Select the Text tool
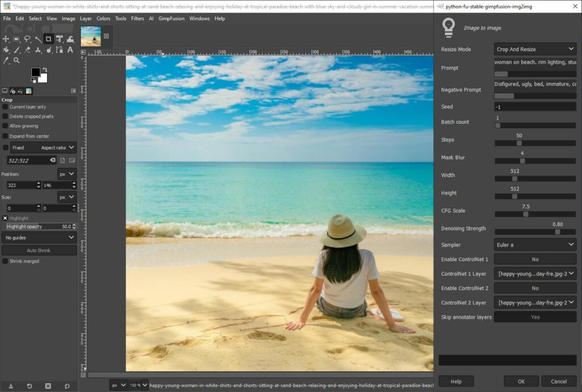 point(70,50)
